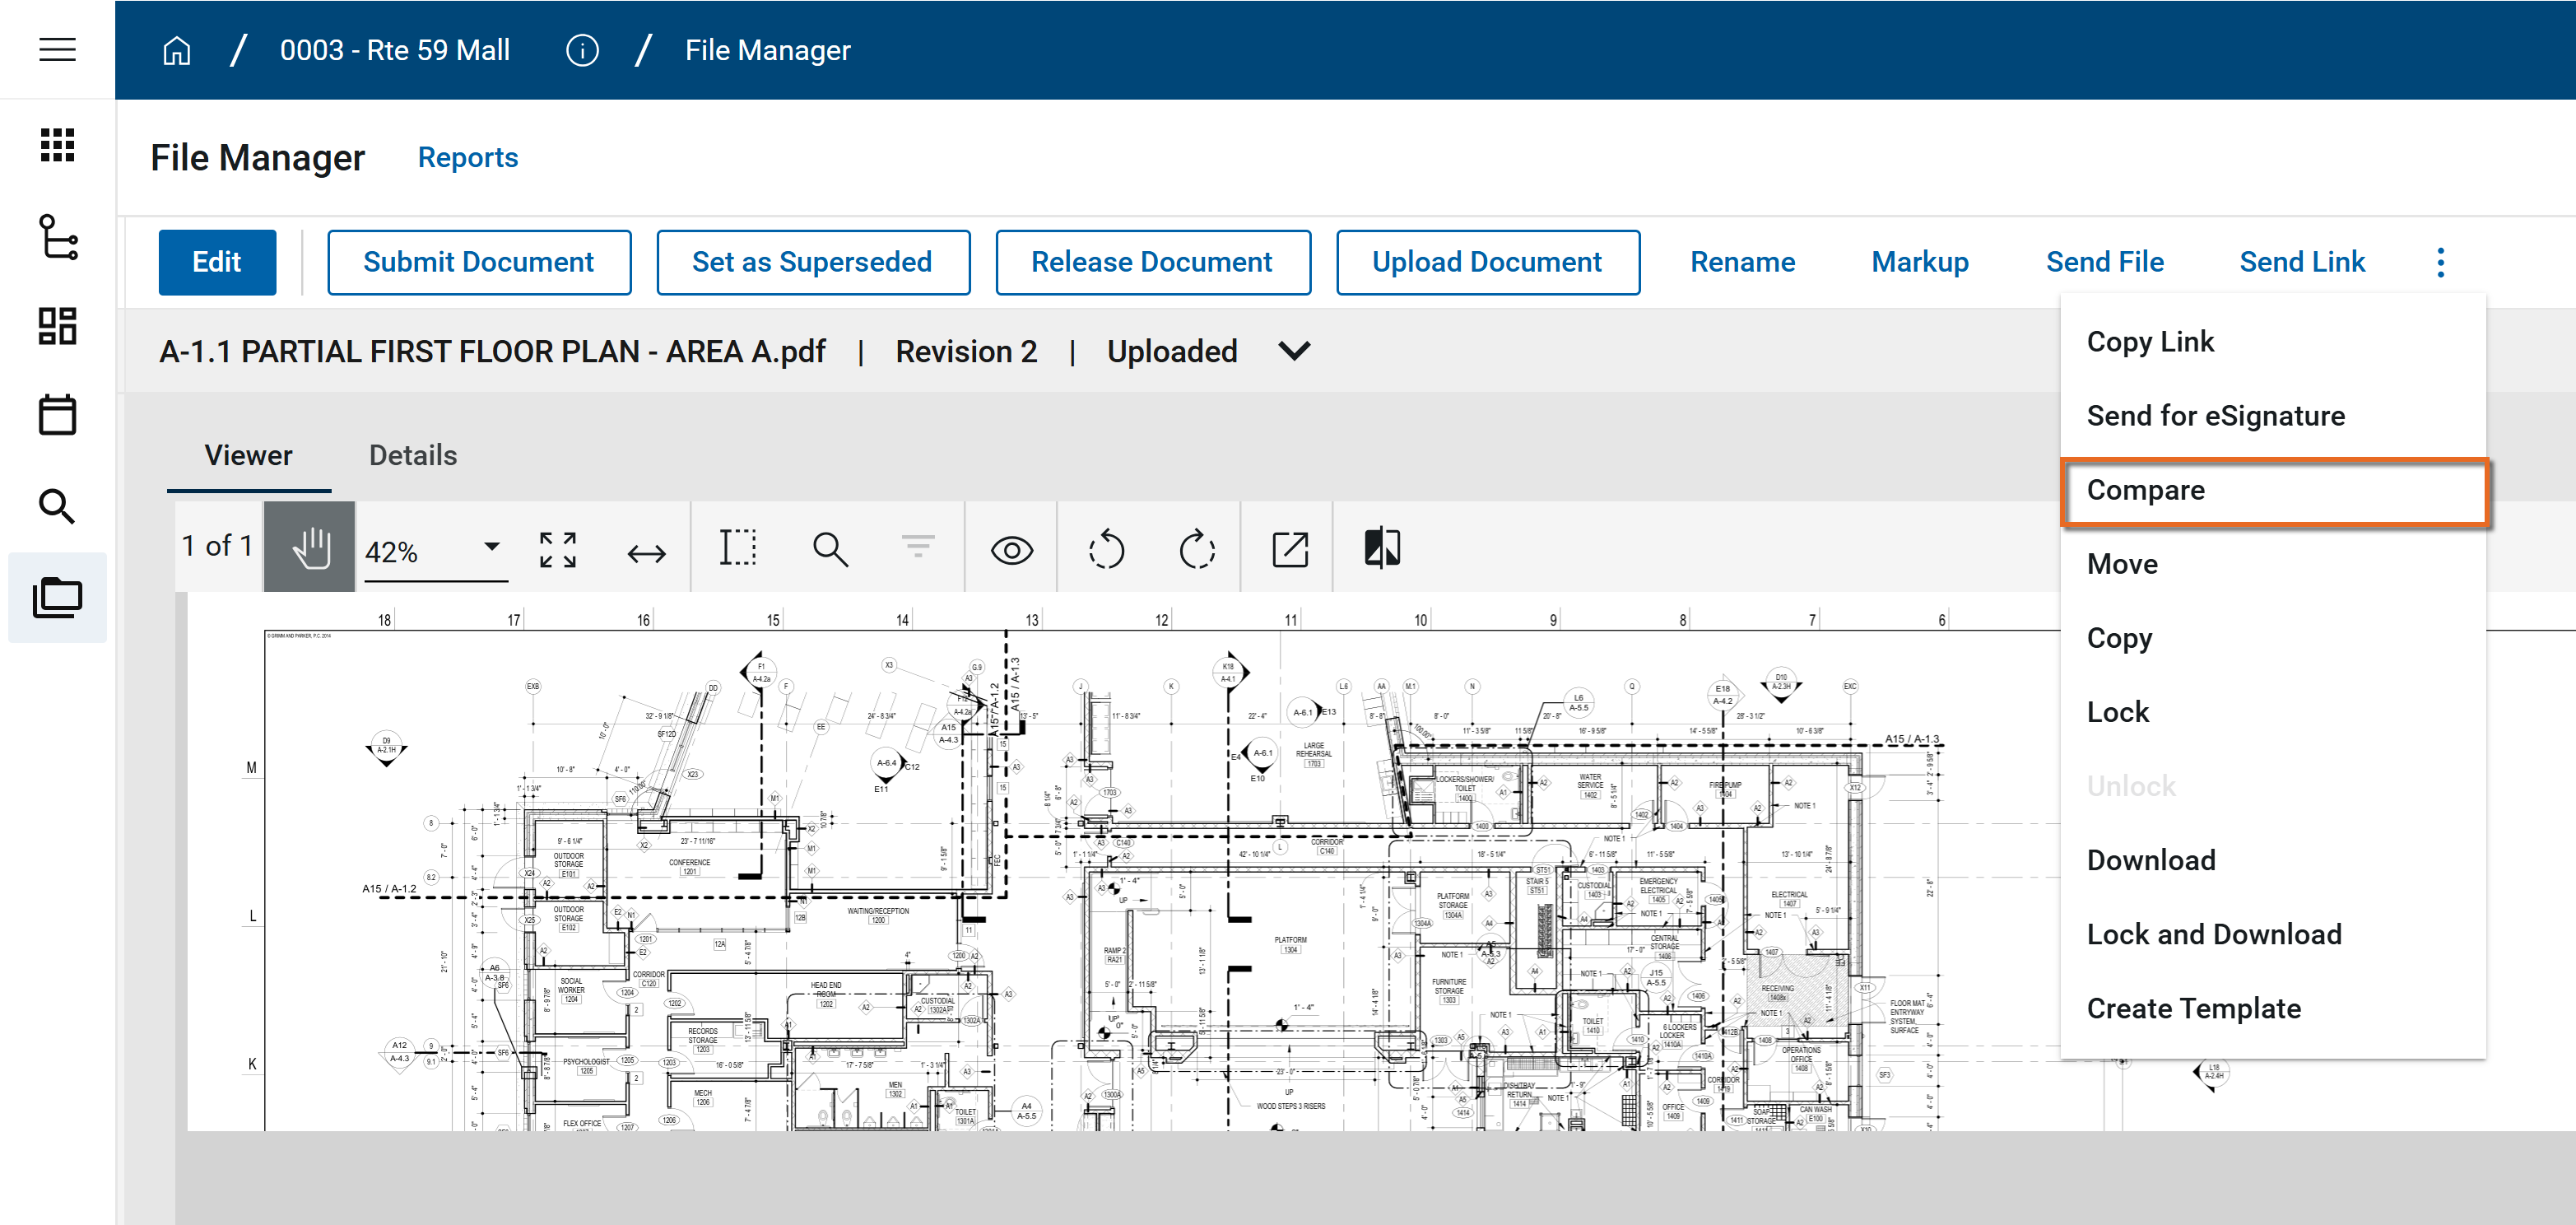This screenshot has width=2576, height=1225.
Task: Click the Upload Document button
Action: point(1486,262)
